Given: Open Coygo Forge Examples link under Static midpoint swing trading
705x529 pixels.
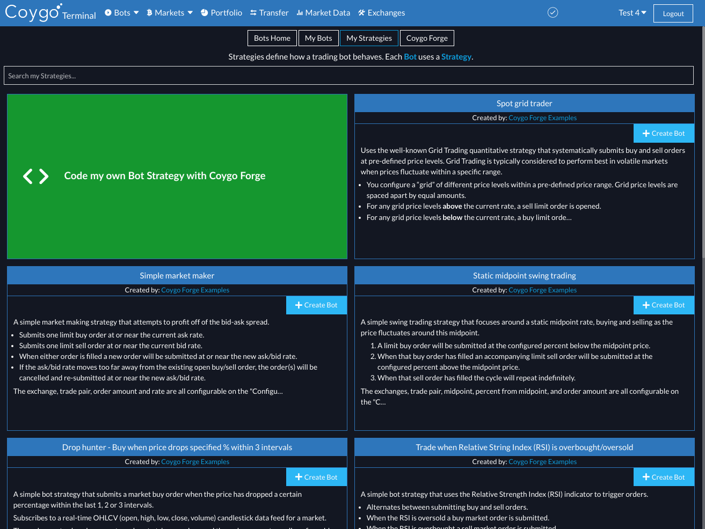Looking at the screenshot, I should (542, 290).
